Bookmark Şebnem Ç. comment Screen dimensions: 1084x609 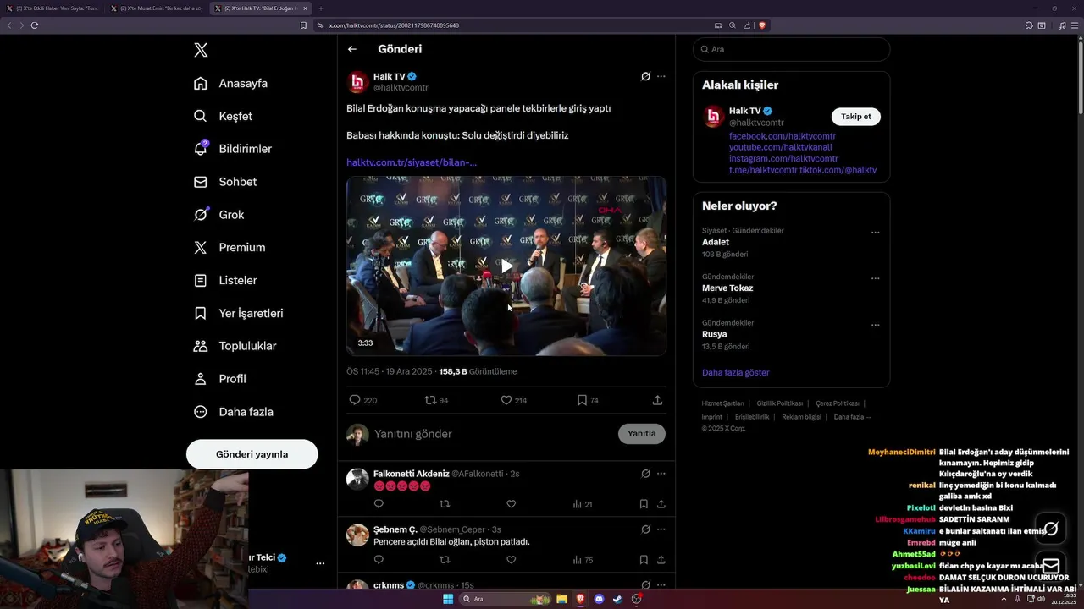(x=644, y=560)
